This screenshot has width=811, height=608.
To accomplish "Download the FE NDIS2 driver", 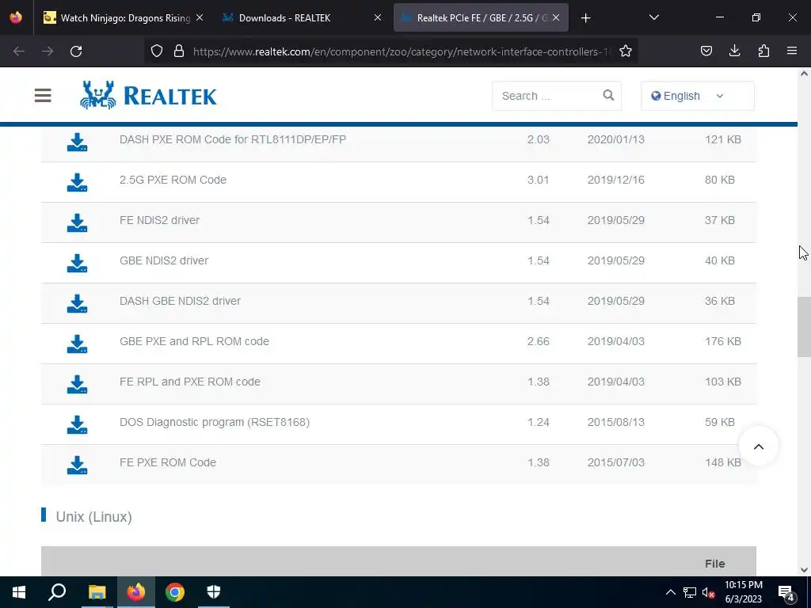I will click(77, 222).
